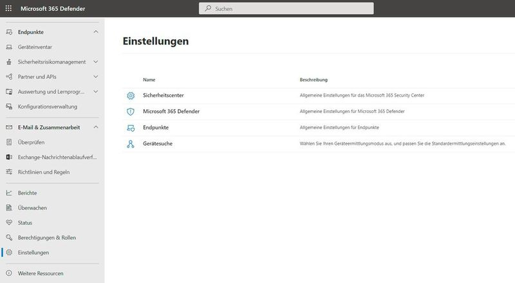Click the Überwachen icon
The width and height of the screenshot is (515, 283).
pos(9,208)
